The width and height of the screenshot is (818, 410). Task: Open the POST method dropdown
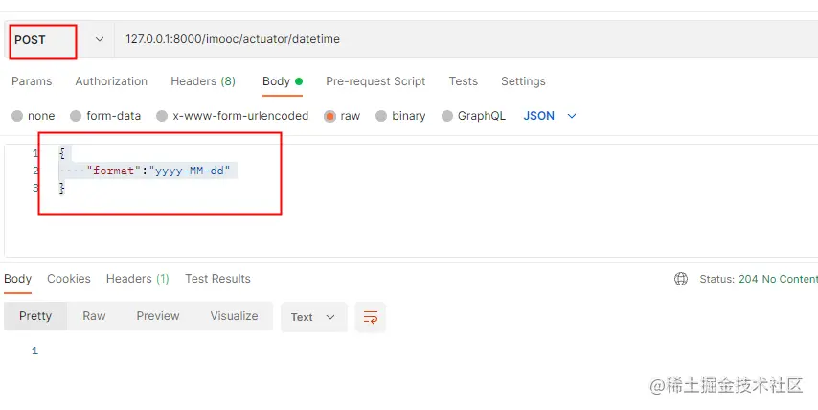click(x=59, y=40)
